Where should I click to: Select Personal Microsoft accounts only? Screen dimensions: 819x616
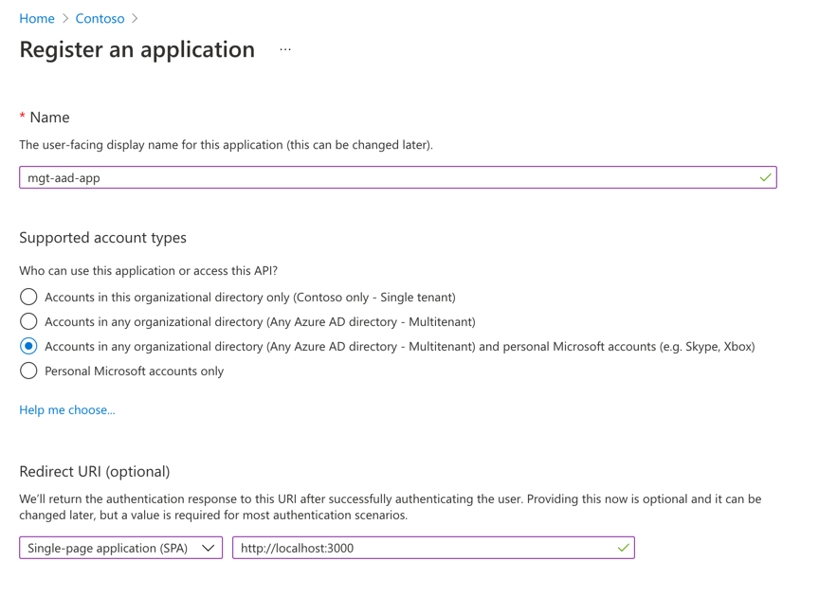click(x=28, y=371)
